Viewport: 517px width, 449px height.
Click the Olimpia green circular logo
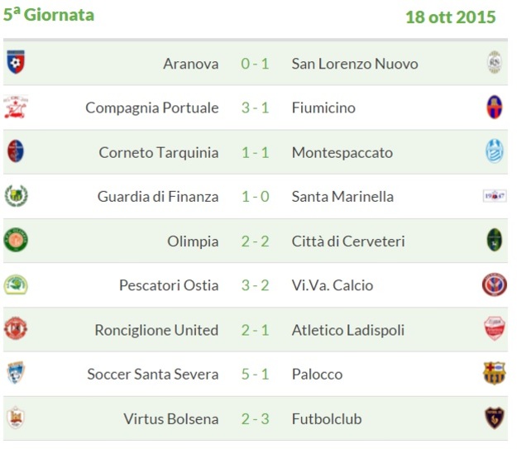(x=16, y=240)
